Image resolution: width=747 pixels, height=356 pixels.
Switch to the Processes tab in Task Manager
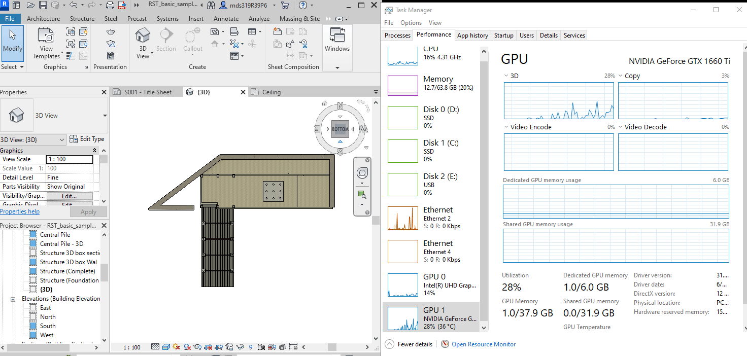point(397,35)
